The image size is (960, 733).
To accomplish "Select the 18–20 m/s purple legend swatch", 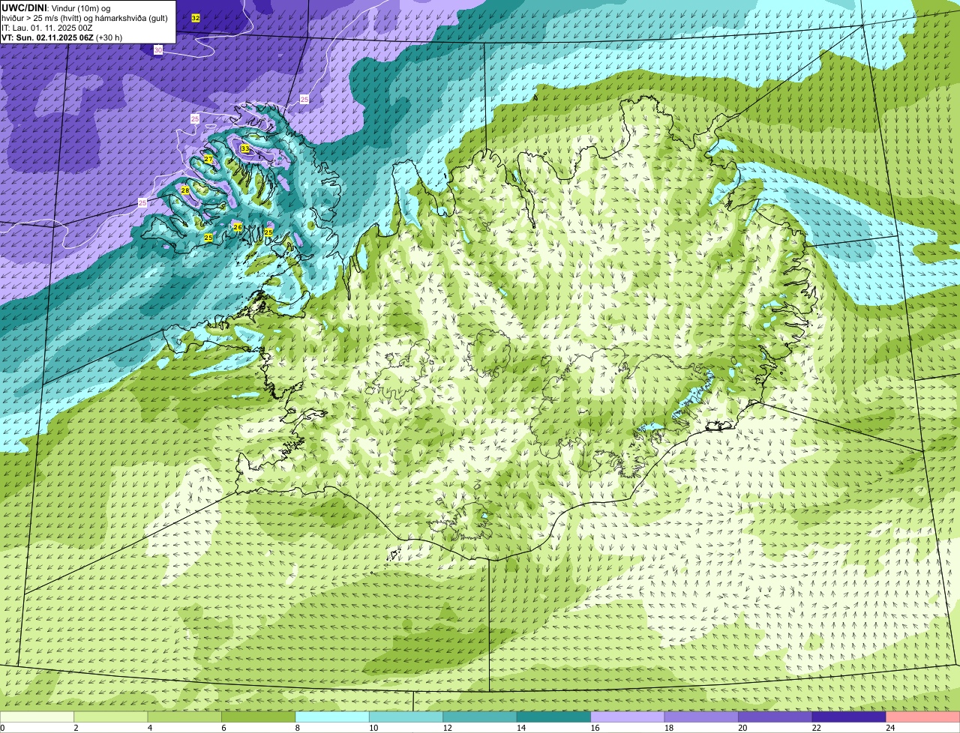I will pyautogui.click(x=701, y=717).
